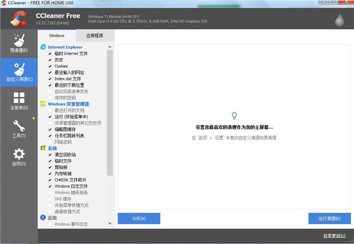Viewport: 354px width, 244px height.
Task: Click the 在 '选项' > '设置' hint text
Action: click(x=234, y=138)
